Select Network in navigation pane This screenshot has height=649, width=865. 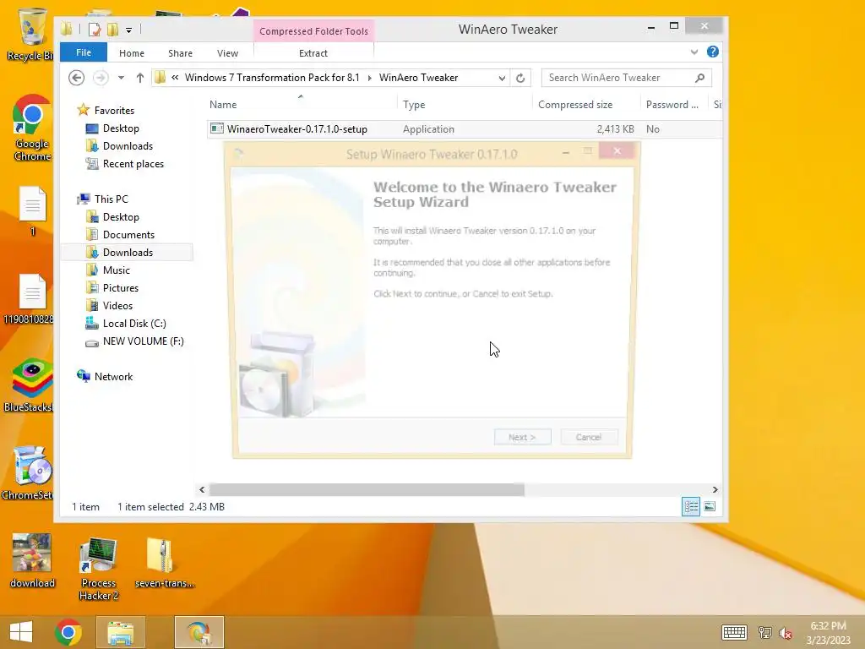pyautogui.click(x=113, y=376)
